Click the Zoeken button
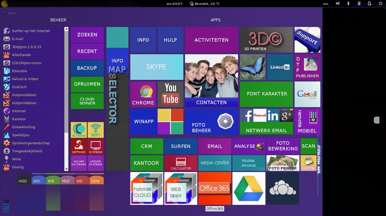Image resolution: width=386 pixels, height=216 pixels. point(87,35)
